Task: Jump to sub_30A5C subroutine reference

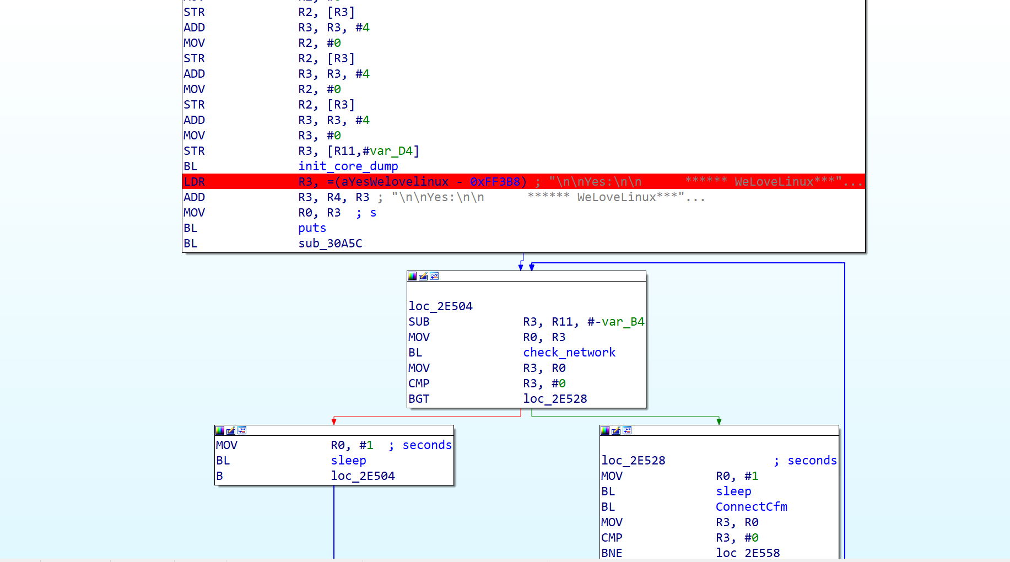Action: pos(330,244)
